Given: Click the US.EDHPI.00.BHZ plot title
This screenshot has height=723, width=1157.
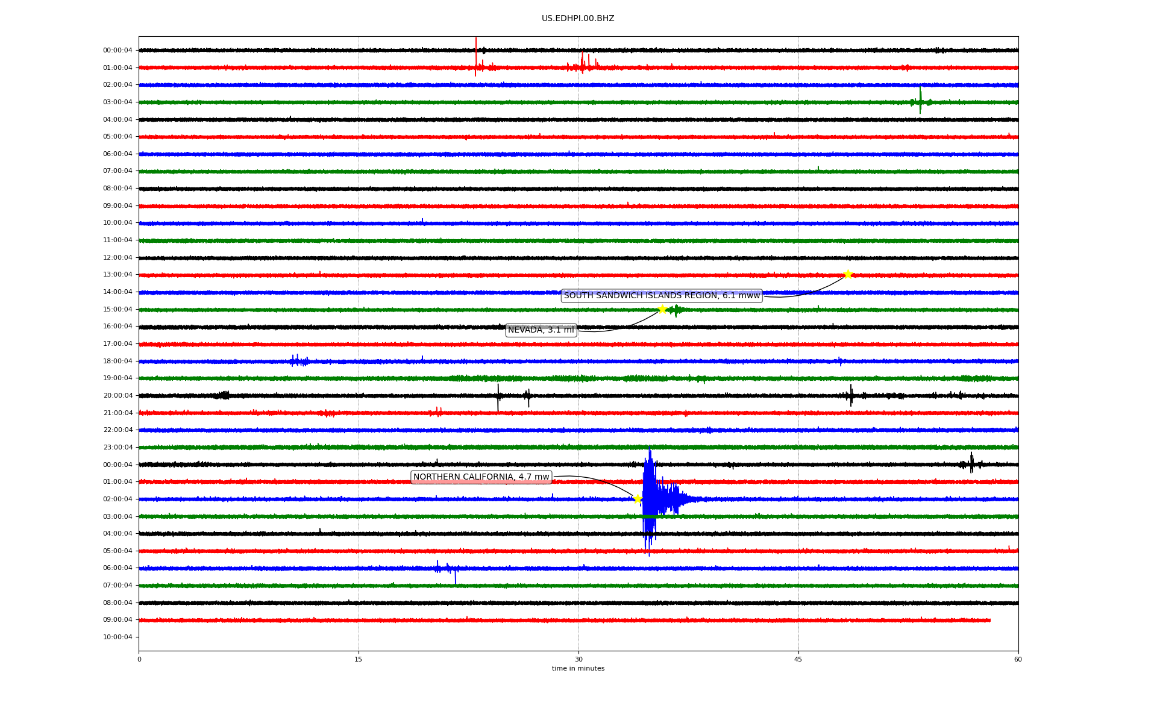Looking at the screenshot, I should (x=578, y=19).
